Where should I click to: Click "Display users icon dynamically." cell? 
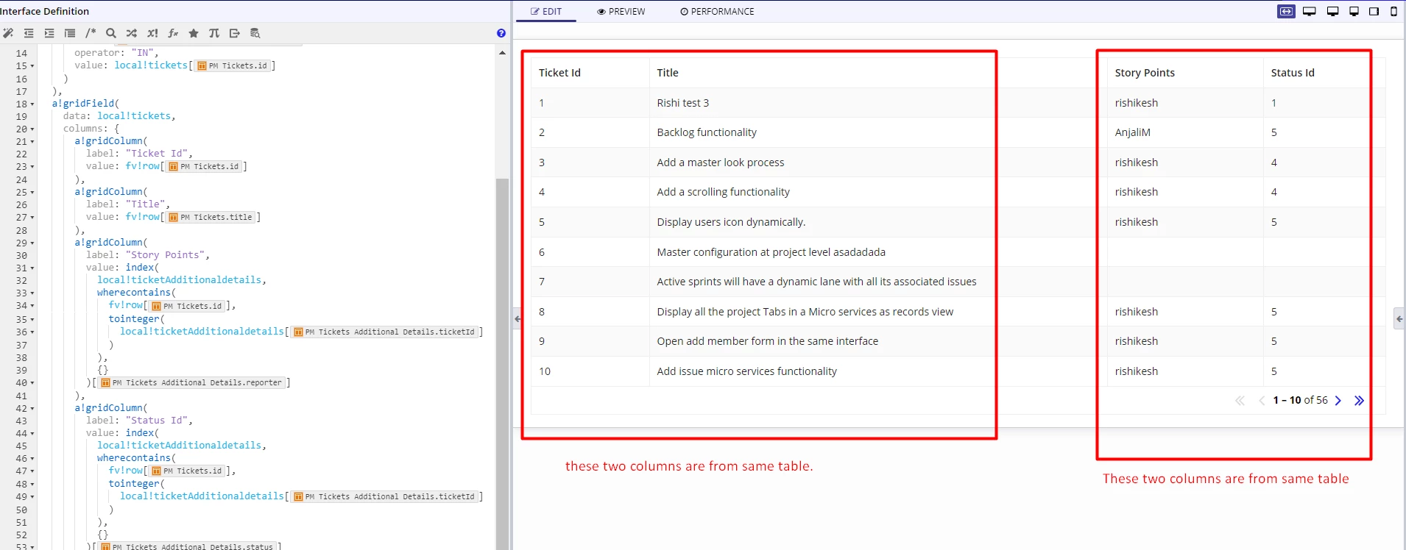tap(731, 222)
